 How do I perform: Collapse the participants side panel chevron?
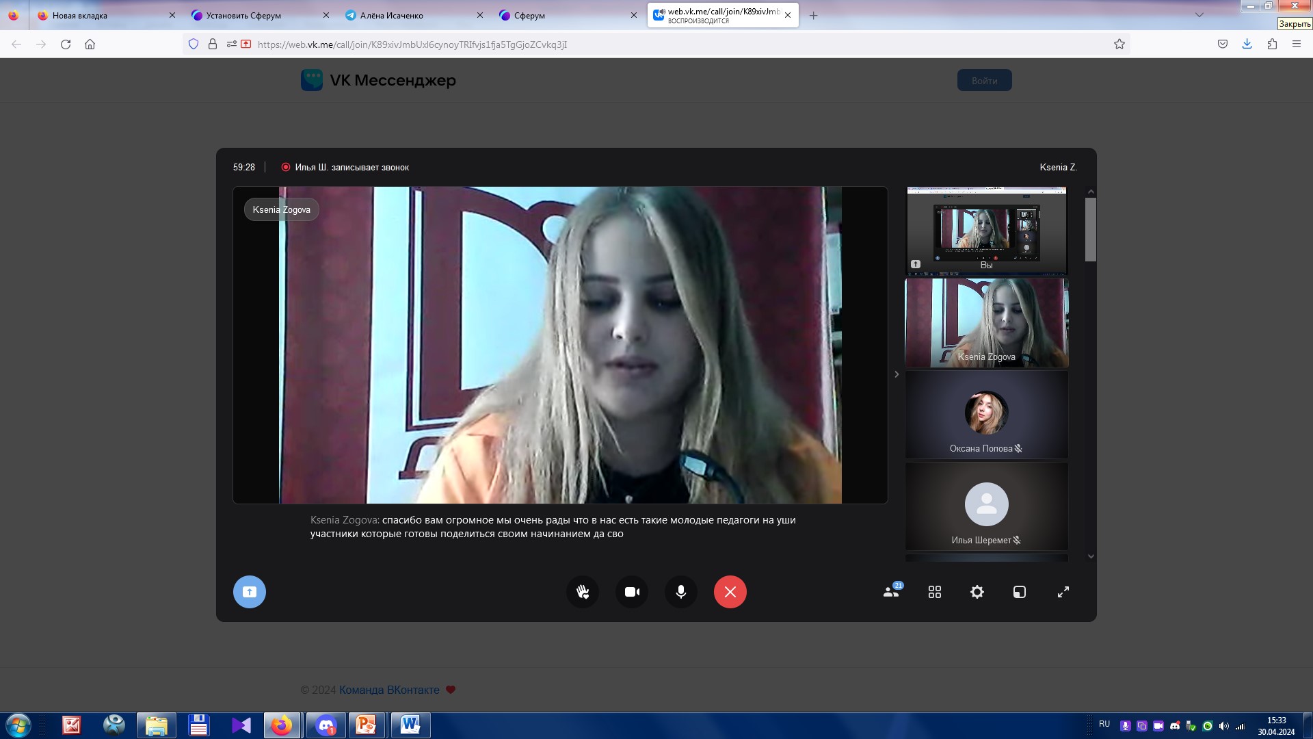click(897, 374)
